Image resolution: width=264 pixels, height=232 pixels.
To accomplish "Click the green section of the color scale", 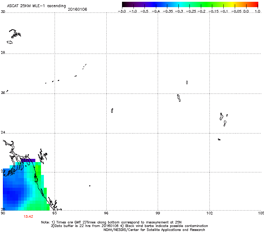I will (x=207, y=4).
